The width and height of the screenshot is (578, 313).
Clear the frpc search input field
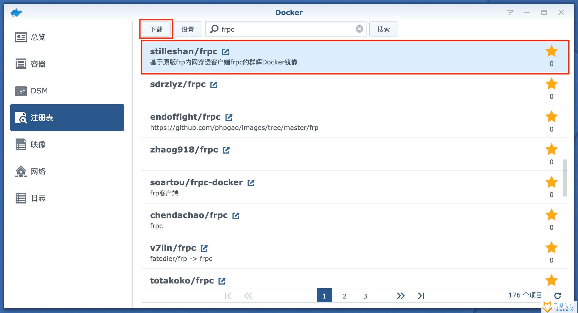tap(359, 29)
